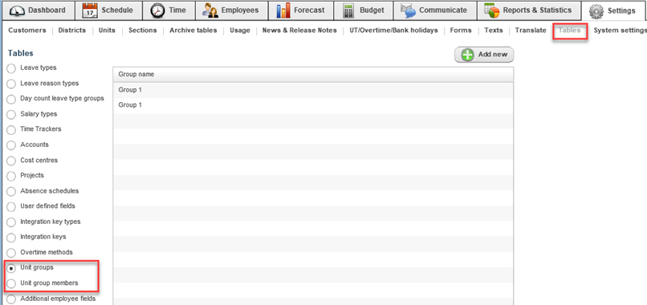
Task: Open the Sections submenu
Action: [142, 31]
